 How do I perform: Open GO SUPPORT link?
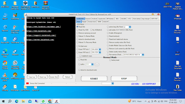click(x=149, y=84)
